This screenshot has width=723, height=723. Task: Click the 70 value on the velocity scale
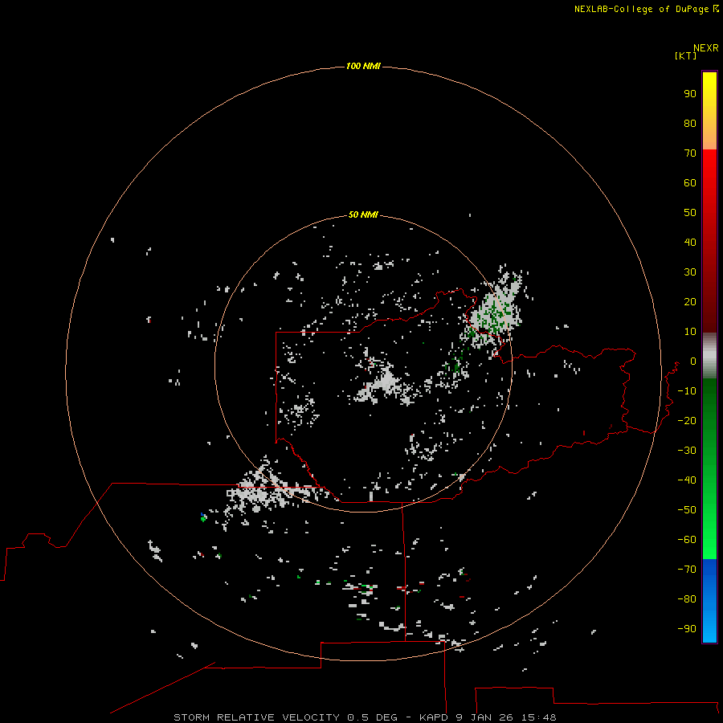coord(690,153)
